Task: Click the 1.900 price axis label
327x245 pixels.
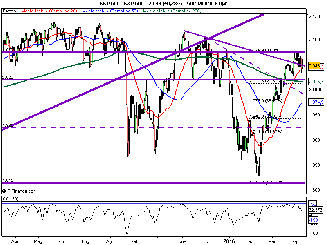Action: [314, 140]
